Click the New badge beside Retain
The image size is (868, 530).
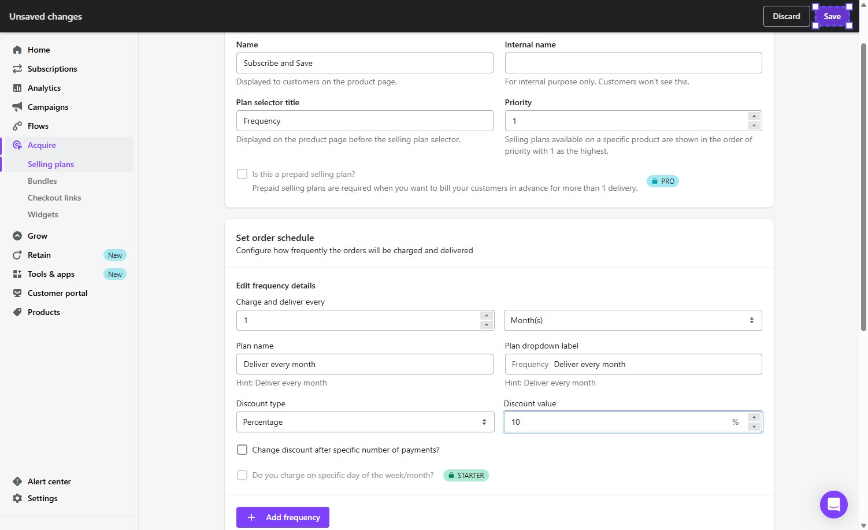(x=115, y=255)
